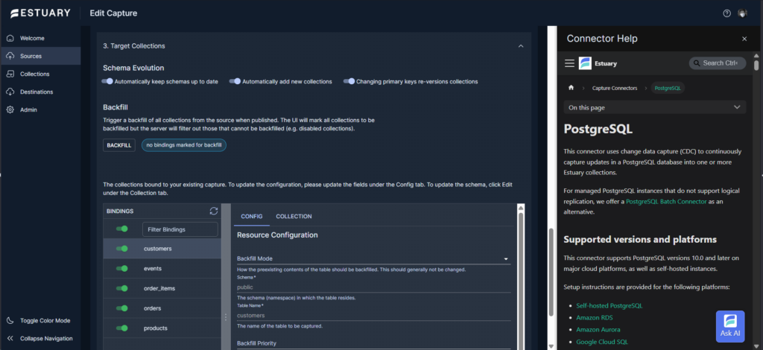Viewport: 763px width, 350px height.
Task: Disable the orders binding toggle
Action: [x=122, y=308]
